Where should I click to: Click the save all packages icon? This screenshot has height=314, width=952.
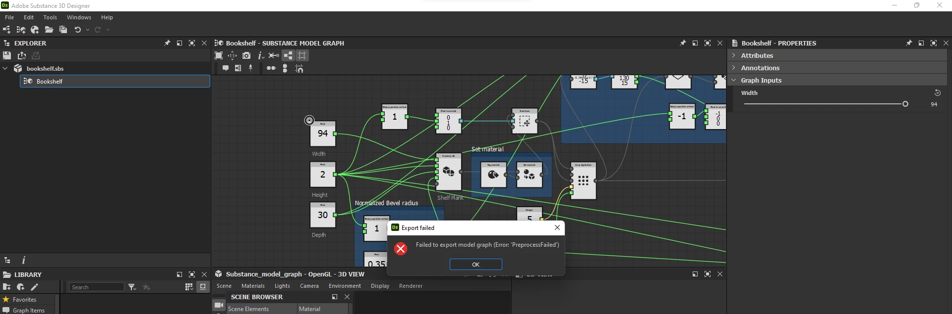[63, 30]
